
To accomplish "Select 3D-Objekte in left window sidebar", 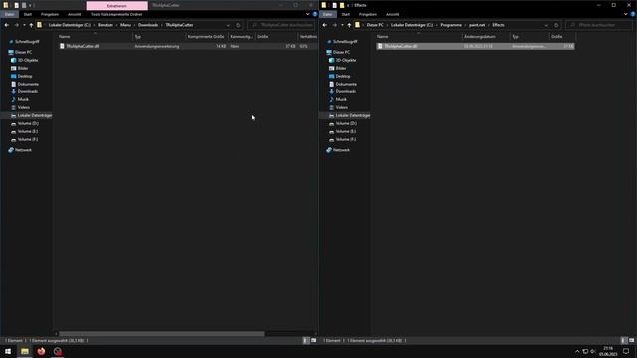I will point(27,60).
